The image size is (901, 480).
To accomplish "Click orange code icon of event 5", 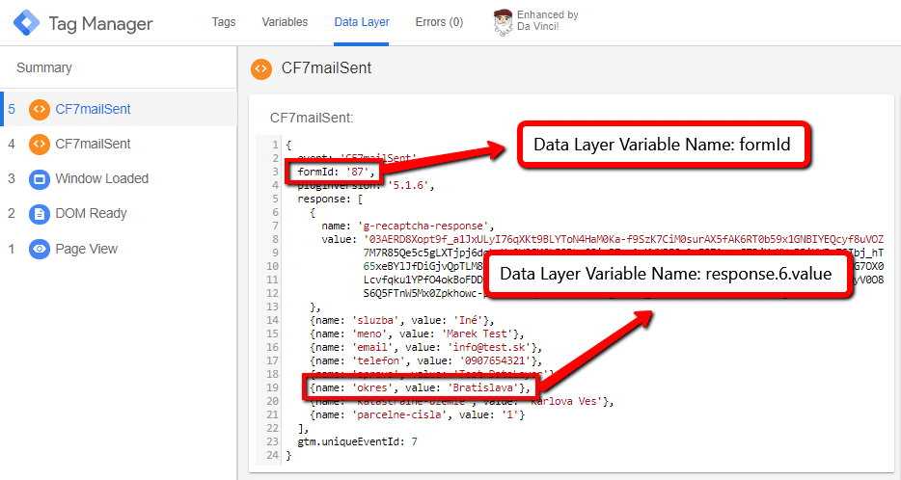I will tap(40, 109).
